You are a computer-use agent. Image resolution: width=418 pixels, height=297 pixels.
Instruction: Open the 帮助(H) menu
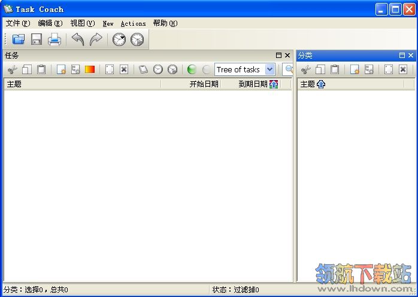[x=165, y=23]
